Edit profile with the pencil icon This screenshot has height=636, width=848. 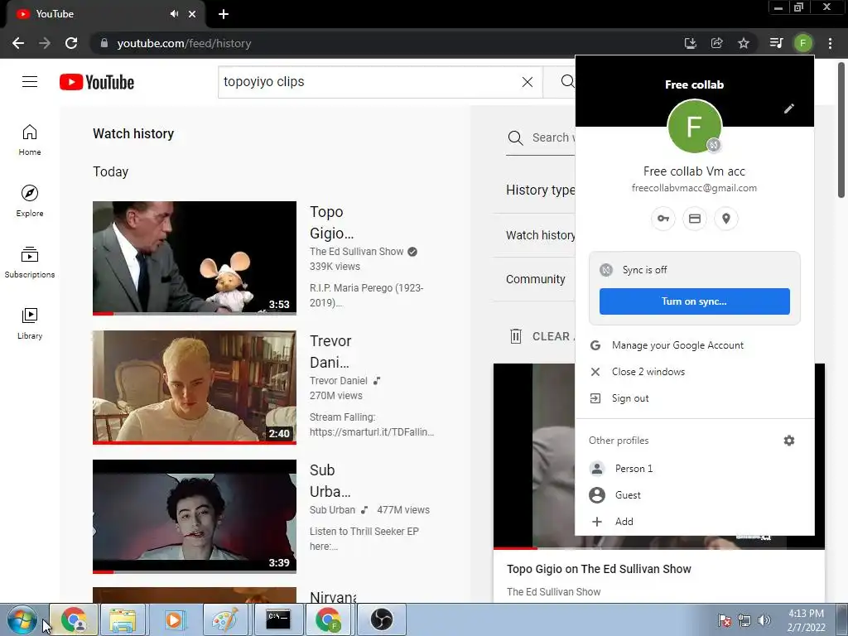click(x=789, y=108)
